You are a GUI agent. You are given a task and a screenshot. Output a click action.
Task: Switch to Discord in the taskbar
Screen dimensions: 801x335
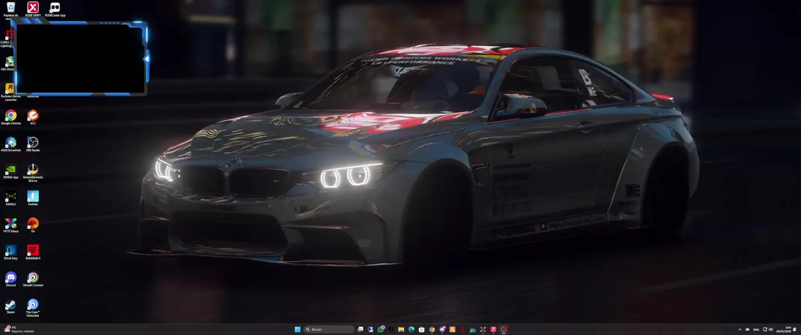point(442,329)
